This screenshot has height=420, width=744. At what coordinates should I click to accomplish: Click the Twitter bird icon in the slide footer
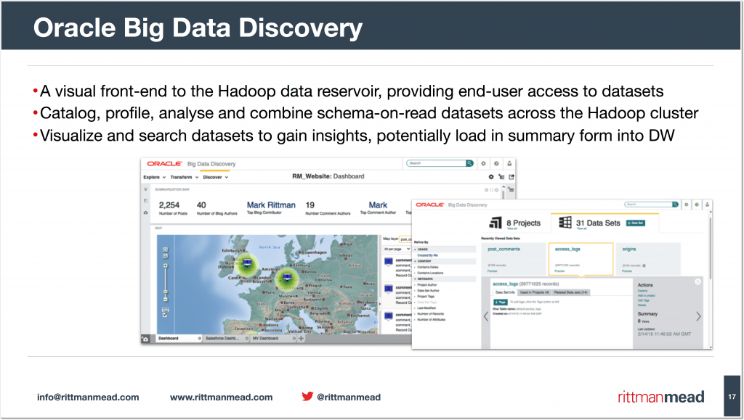(307, 396)
